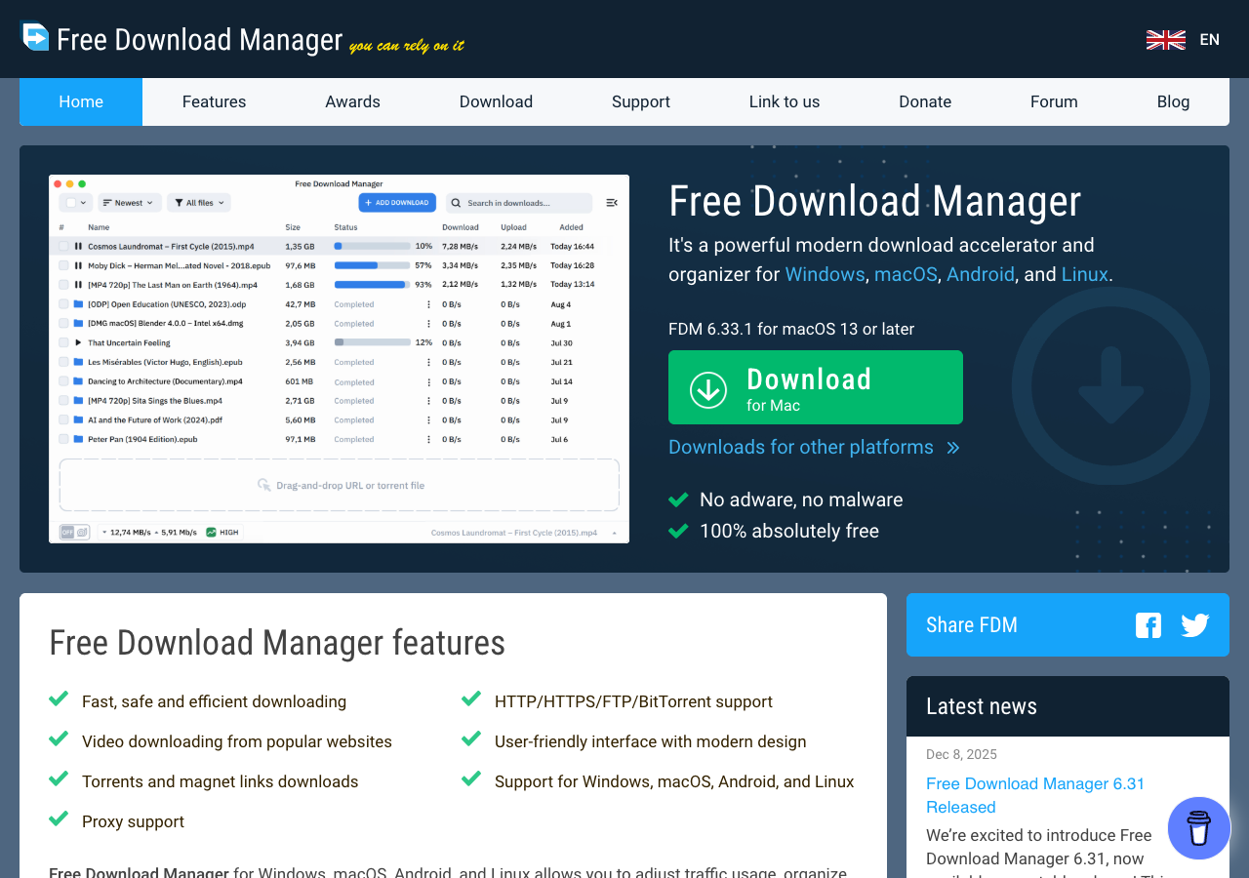Open the Forum menu item

(x=1054, y=101)
